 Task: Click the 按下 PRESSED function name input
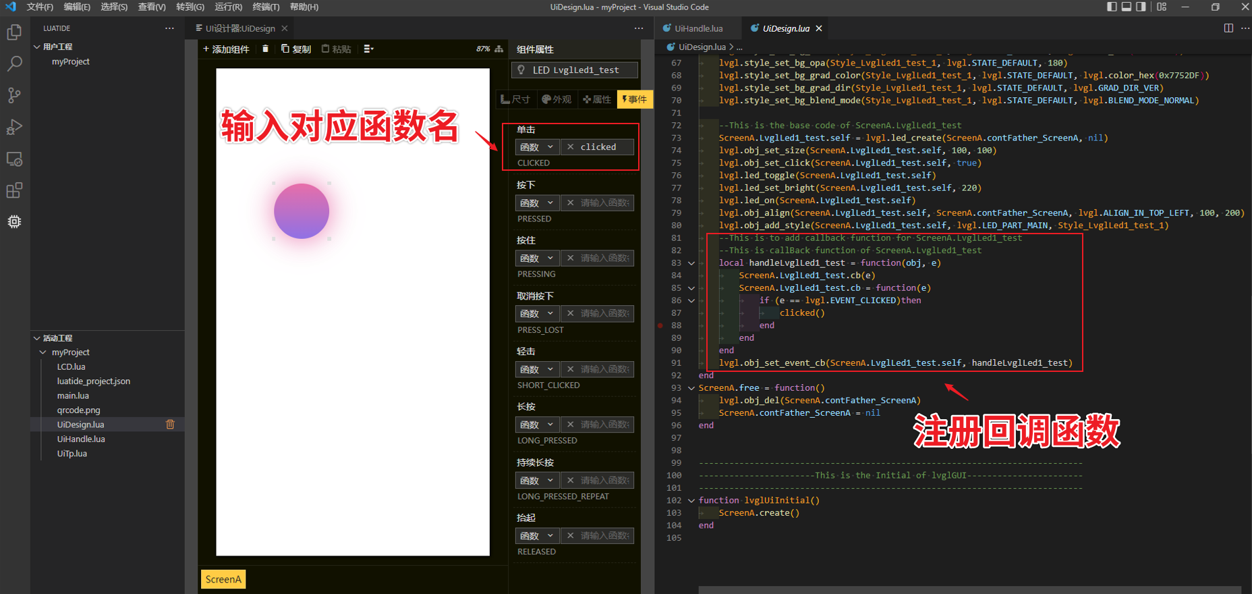click(604, 202)
